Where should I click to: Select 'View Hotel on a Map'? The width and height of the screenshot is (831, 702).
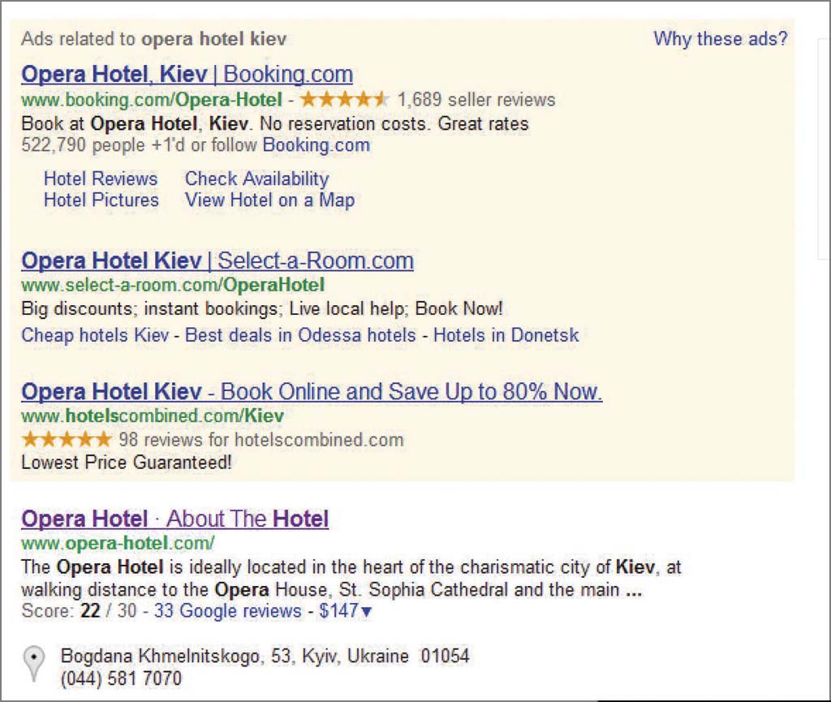269,200
